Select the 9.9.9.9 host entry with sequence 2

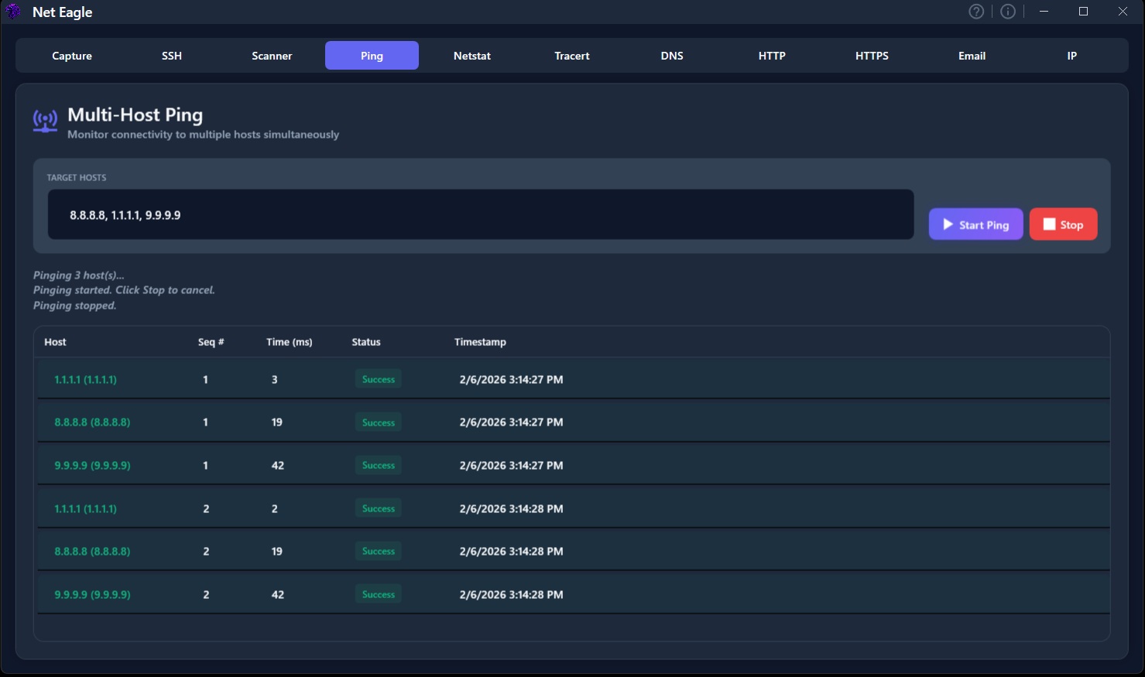pos(92,594)
